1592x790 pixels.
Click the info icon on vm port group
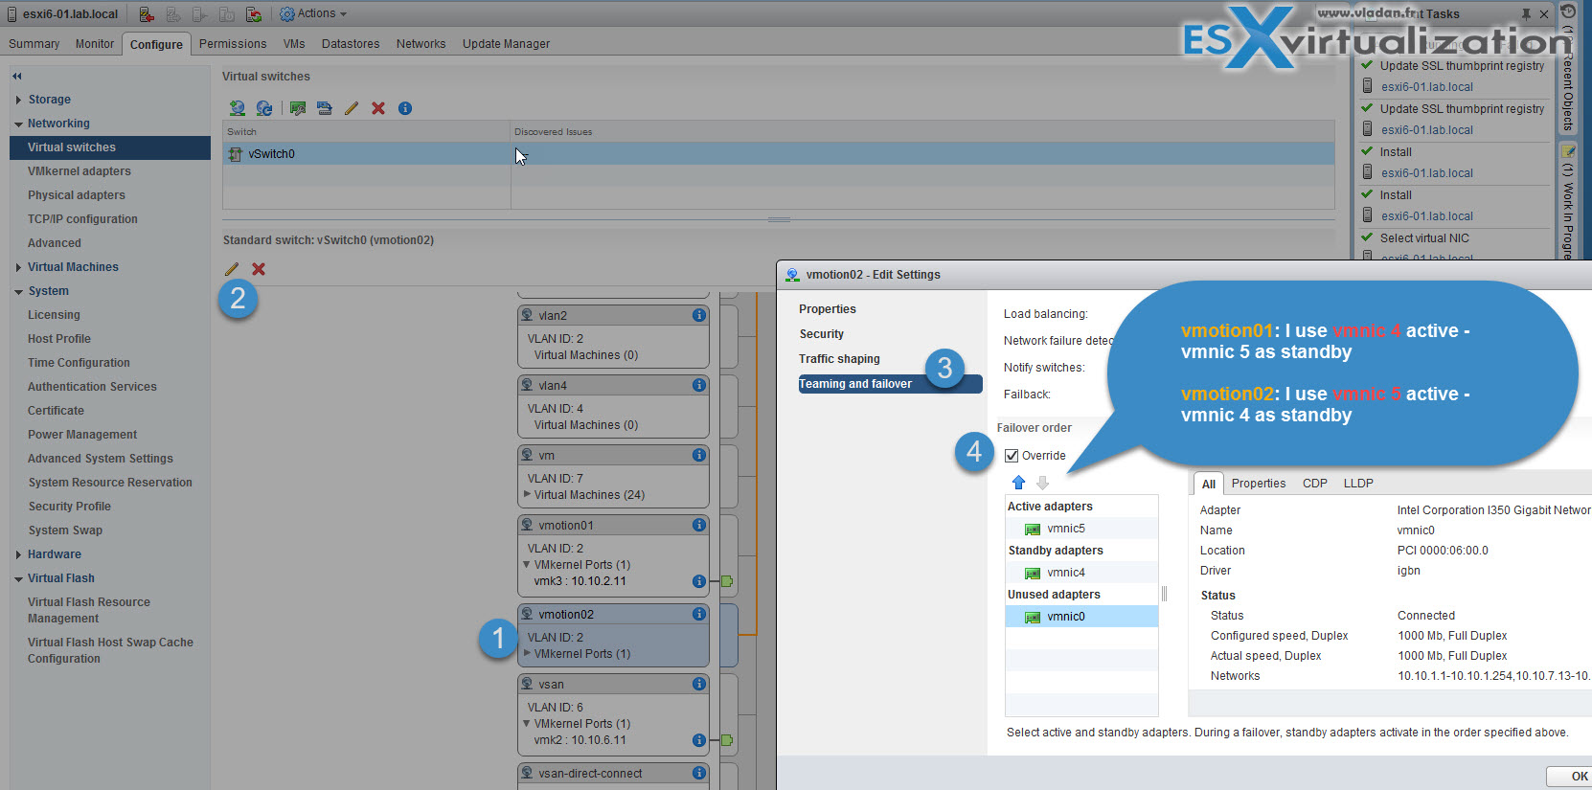(x=699, y=455)
